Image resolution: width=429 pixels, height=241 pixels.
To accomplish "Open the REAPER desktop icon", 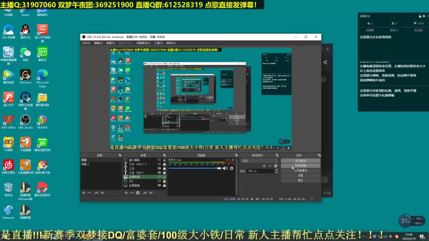I will 42,122.
